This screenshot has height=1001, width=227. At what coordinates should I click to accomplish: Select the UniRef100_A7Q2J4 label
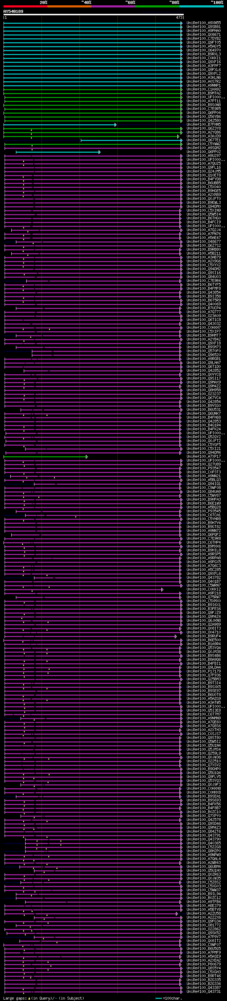(204, 230)
